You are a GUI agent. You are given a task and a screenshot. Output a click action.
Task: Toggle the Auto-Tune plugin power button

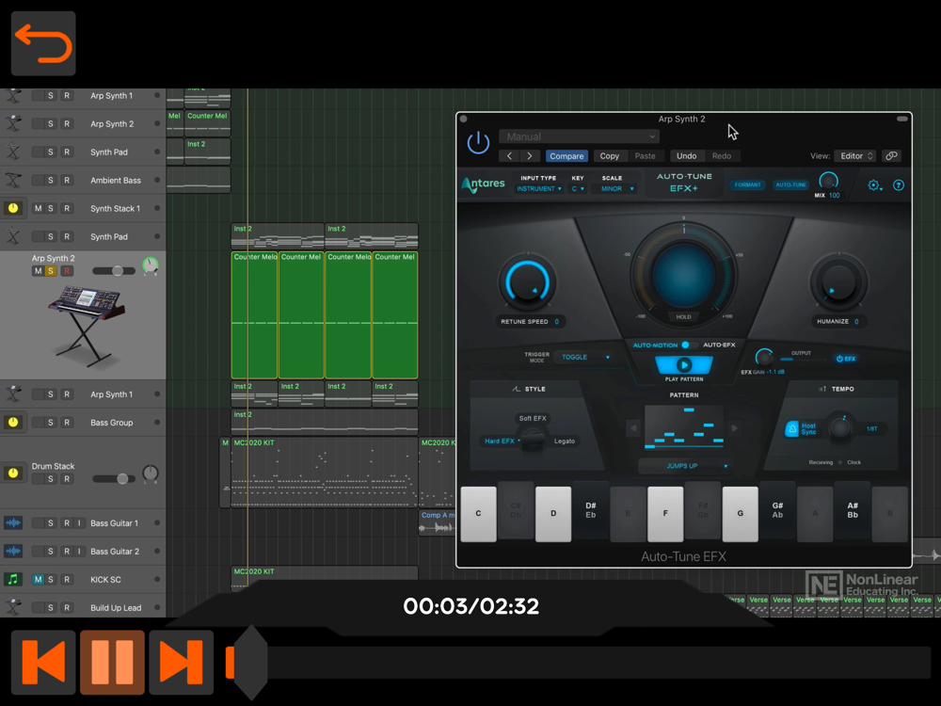pyautogui.click(x=478, y=143)
